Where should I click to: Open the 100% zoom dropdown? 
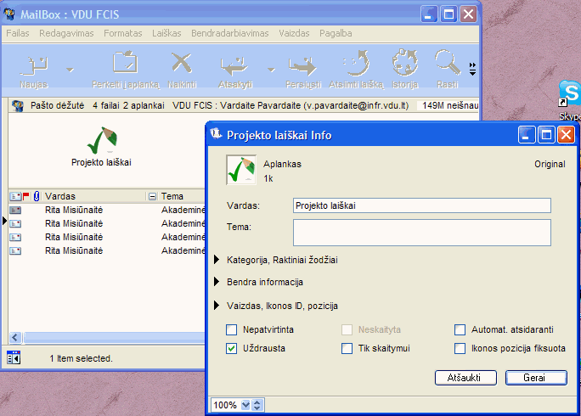tap(246, 405)
